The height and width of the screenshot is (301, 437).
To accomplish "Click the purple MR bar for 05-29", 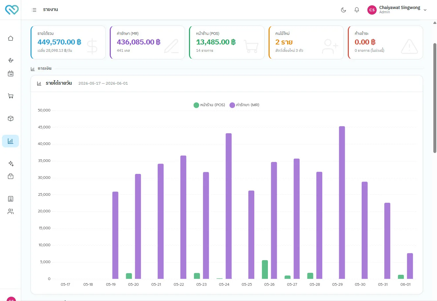I will click(342, 202).
